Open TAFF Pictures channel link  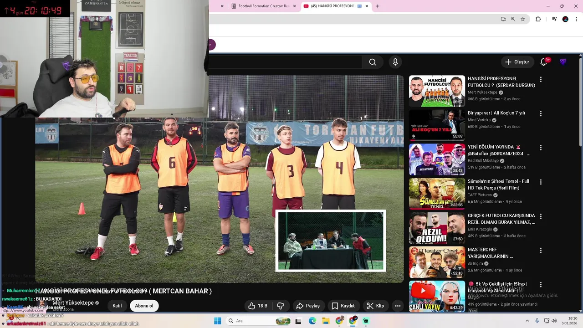[x=480, y=195]
